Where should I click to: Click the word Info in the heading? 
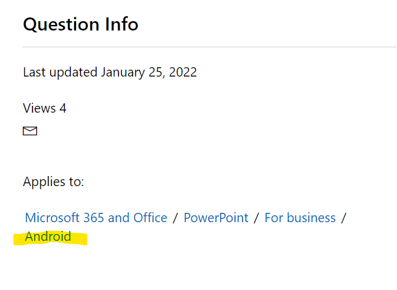pos(122,24)
